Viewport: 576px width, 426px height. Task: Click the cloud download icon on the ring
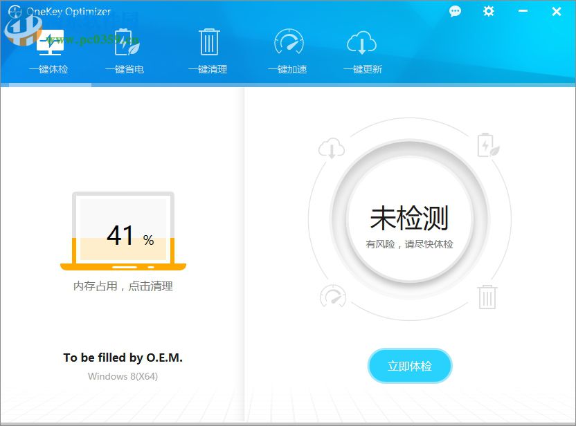332,148
